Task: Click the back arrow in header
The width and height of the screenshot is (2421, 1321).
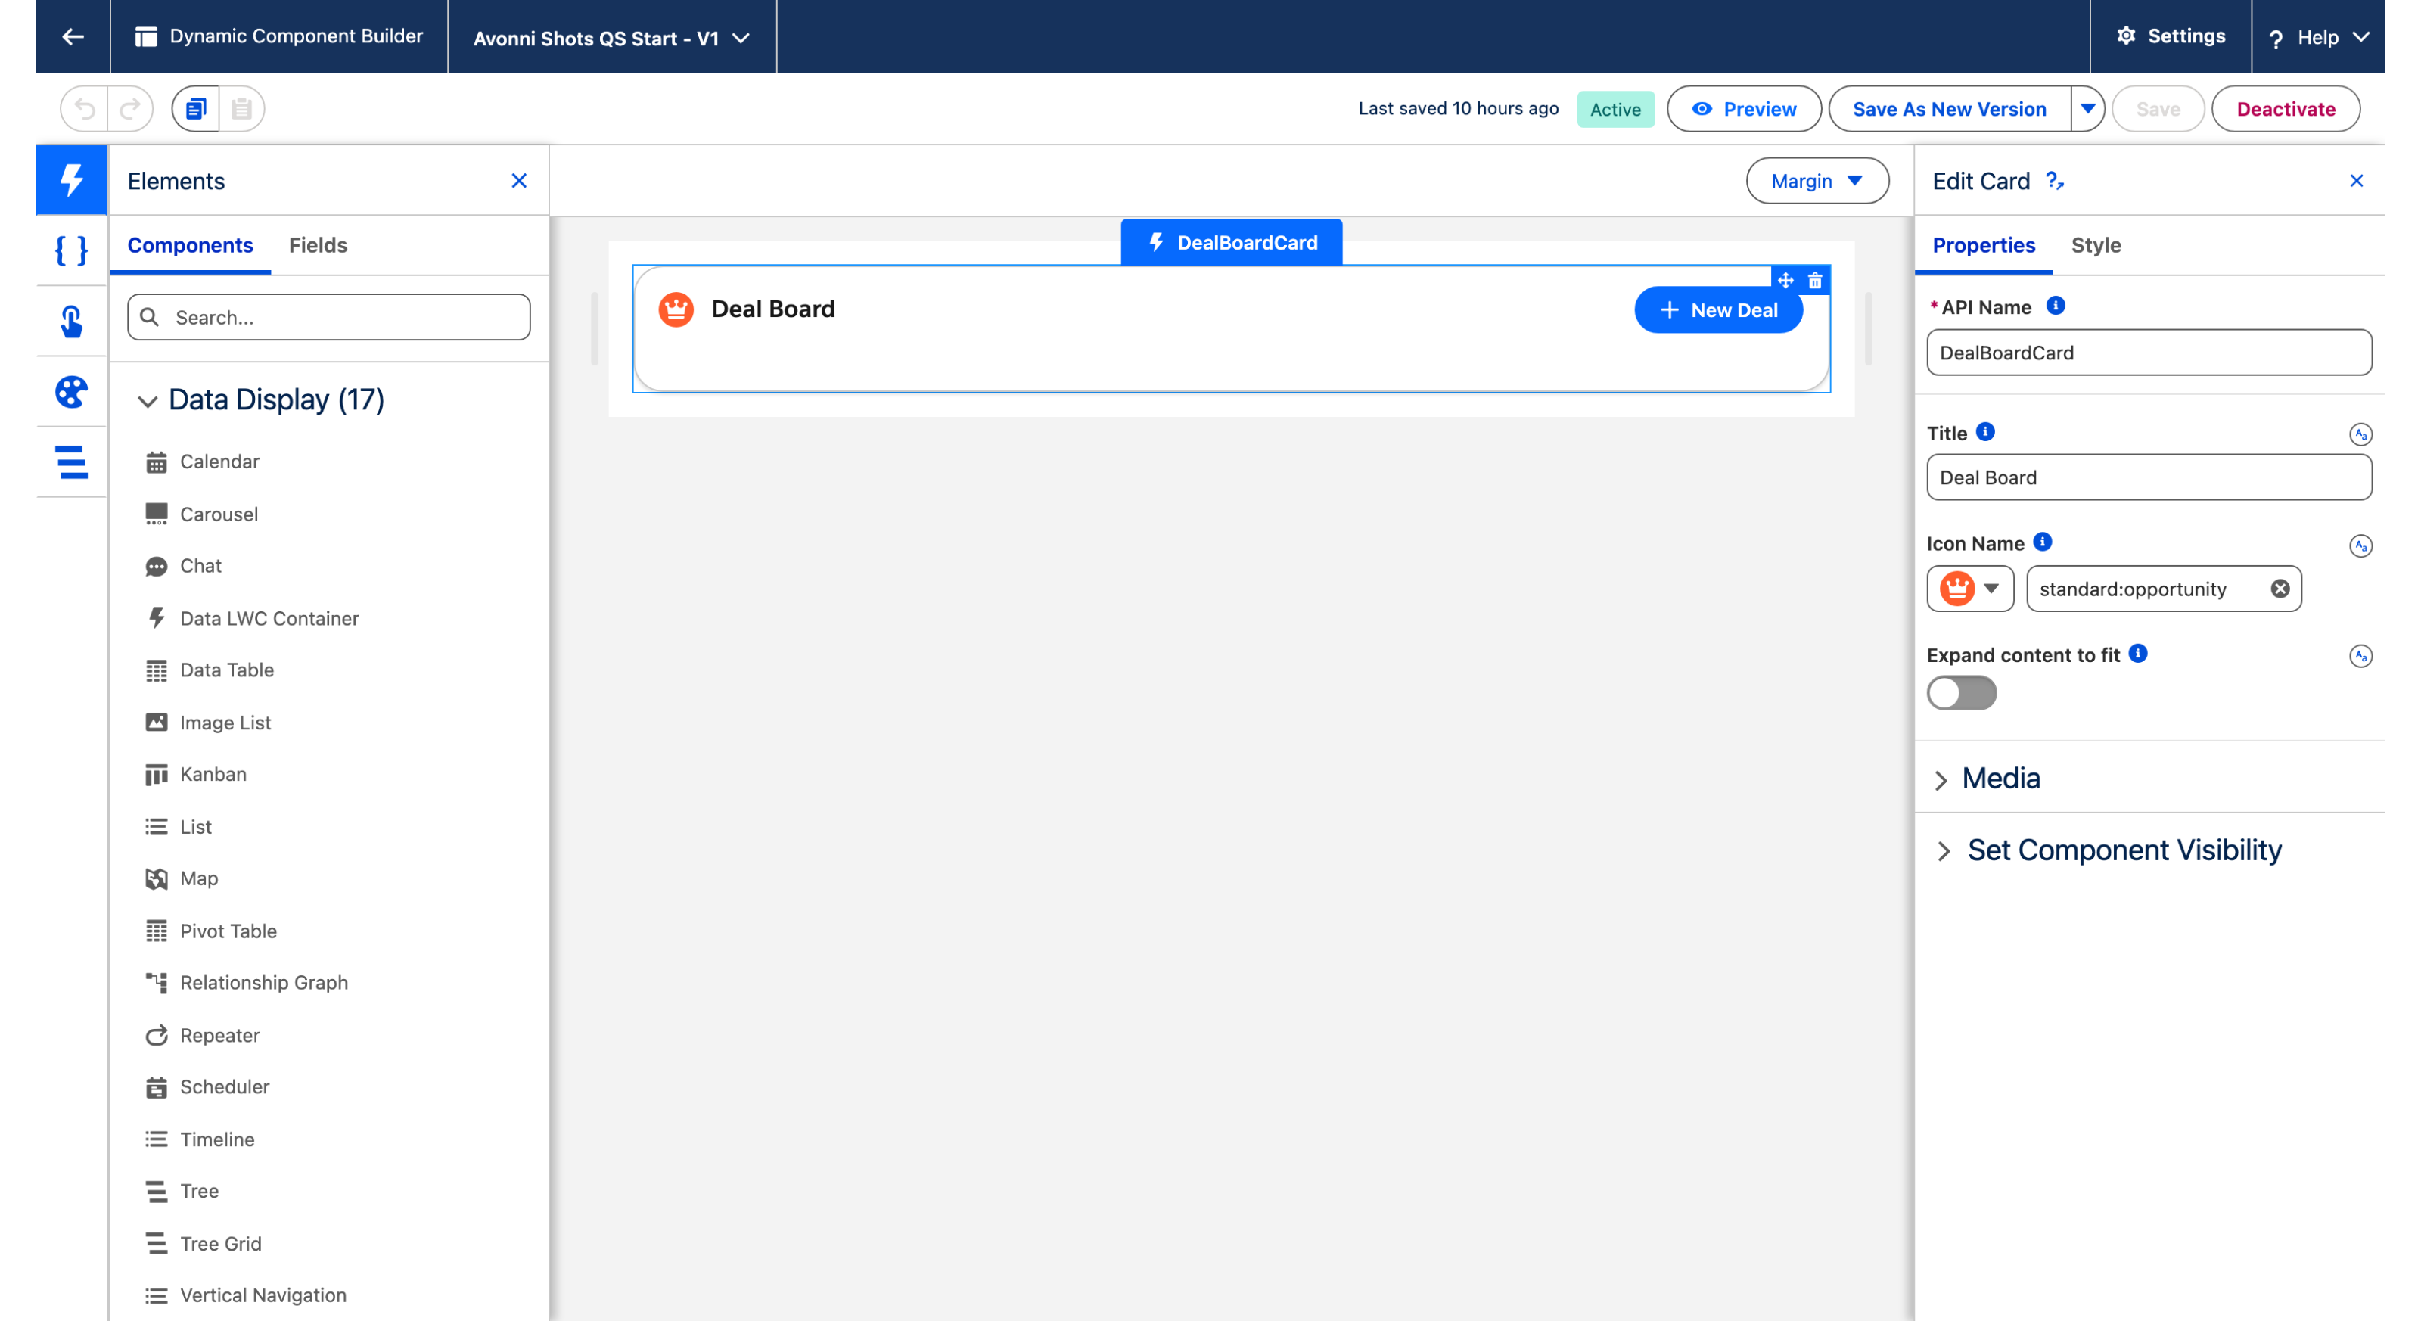Action: pos(73,36)
